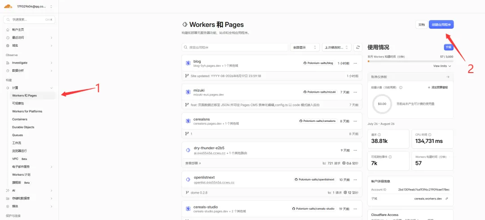Open Polonium-salts/cerealsns GitHub badge
485x220 pixels.
(x=317, y=121)
